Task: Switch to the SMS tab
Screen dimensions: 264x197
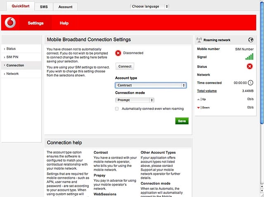Action: point(44,7)
